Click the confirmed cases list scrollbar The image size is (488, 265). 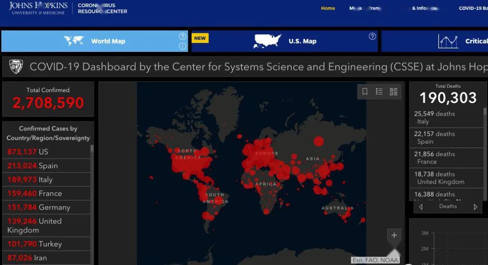pyautogui.click(x=92, y=203)
